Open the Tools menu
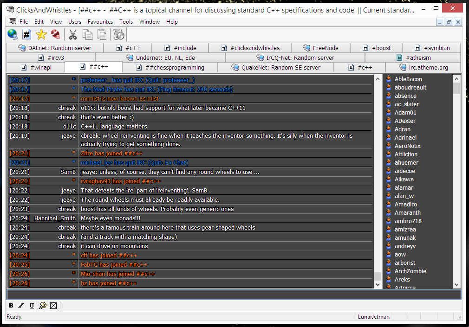Viewport: 469px width, 327px height. coord(126,22)
